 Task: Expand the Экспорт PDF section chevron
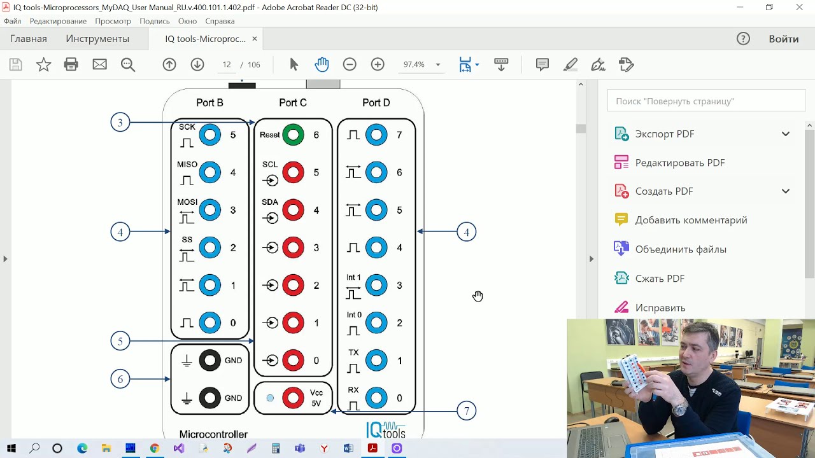(786, 134)
